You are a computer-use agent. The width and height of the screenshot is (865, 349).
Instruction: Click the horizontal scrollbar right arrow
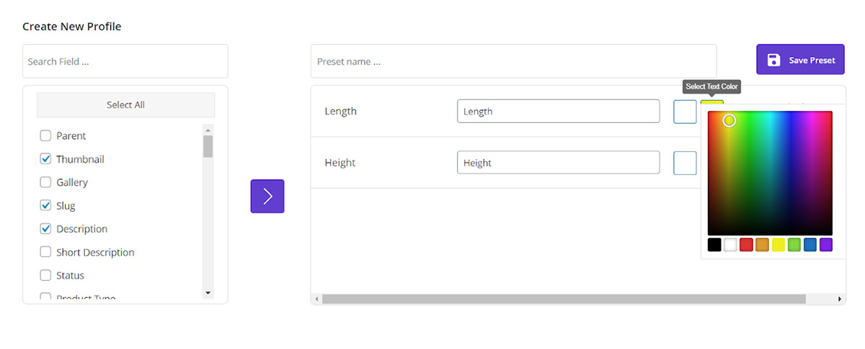[x=839, y=299]
